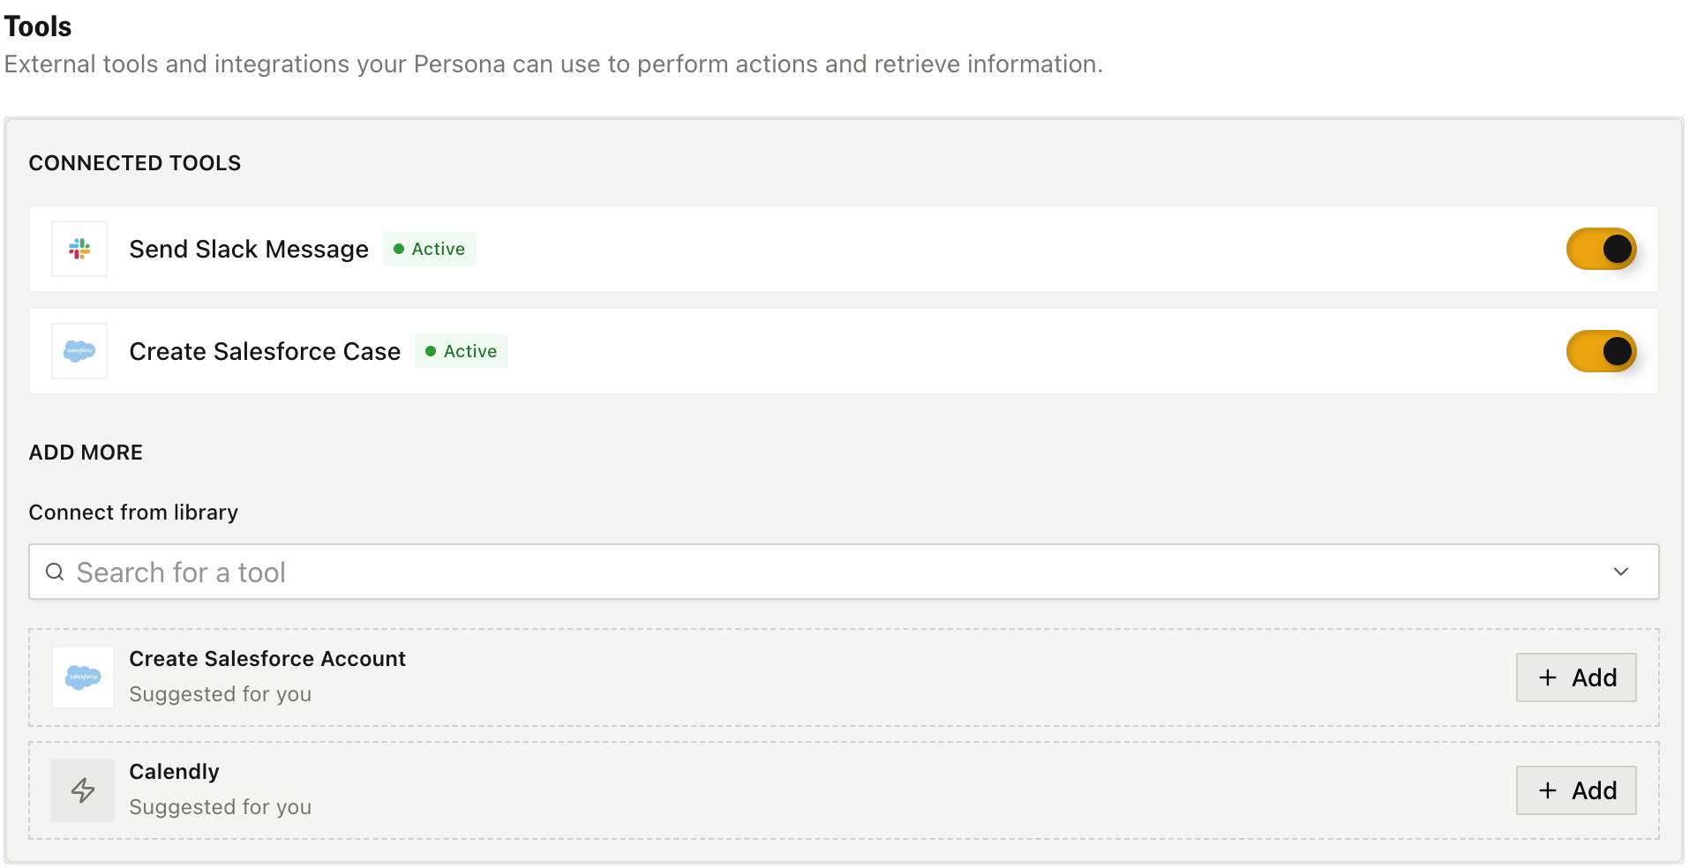Add the Calendly tool
The image size is (1689, 868).
(1576, 790)
